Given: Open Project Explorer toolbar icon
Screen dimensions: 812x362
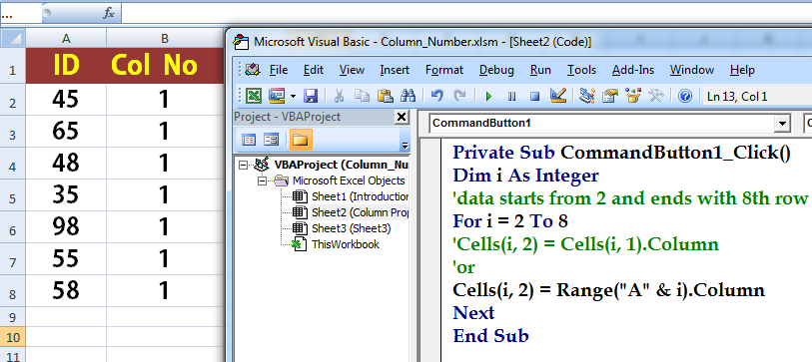Looking at the screenshot, I should click(587, 96).
